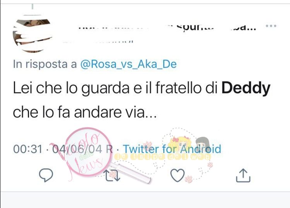Click the cartoon girls watermark logo

pos(187,148)
